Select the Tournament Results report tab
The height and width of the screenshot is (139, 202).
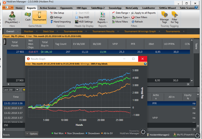[x=103, y=31]
